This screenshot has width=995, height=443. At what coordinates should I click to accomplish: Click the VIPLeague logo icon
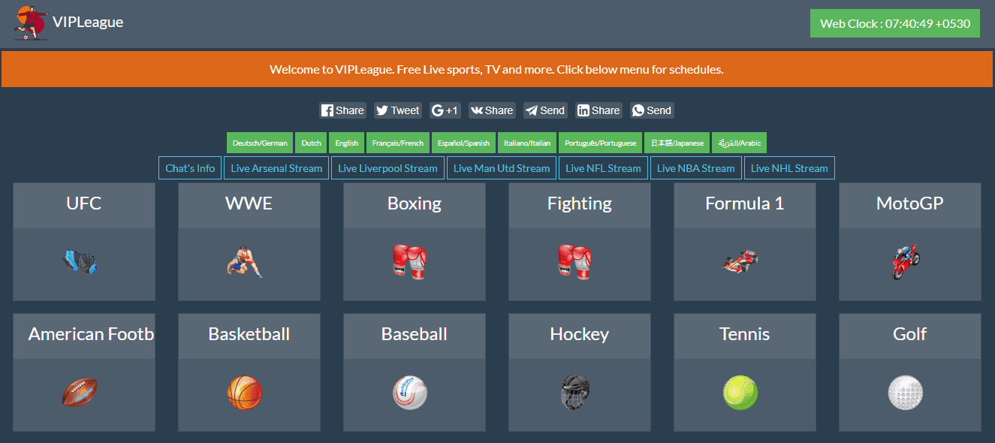click(x=32, y=23)
